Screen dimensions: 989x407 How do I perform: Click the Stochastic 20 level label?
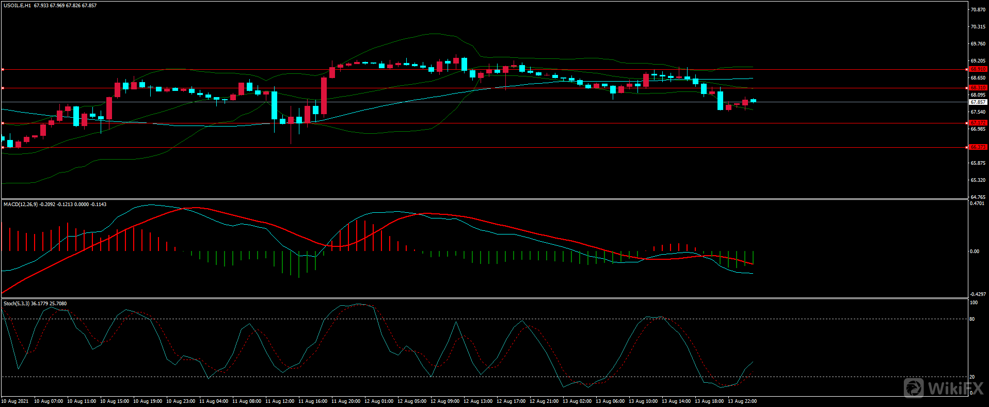(972, 377)
